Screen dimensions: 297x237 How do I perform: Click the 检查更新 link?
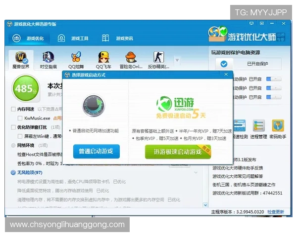pyautogui.click(x=276, y=212)
